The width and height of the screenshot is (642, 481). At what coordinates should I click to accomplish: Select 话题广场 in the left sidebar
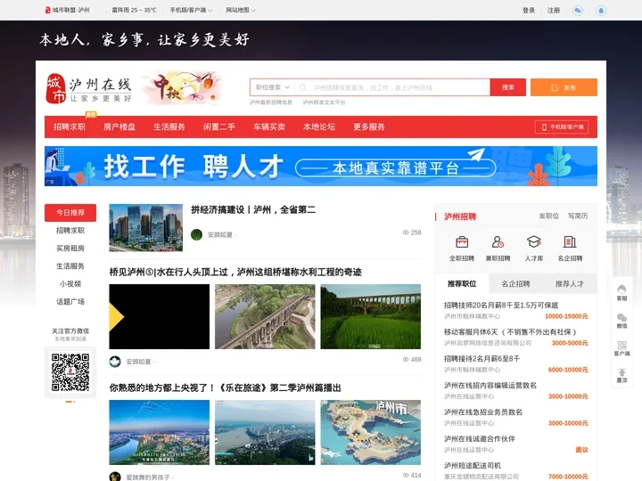(x=70, y=302)
